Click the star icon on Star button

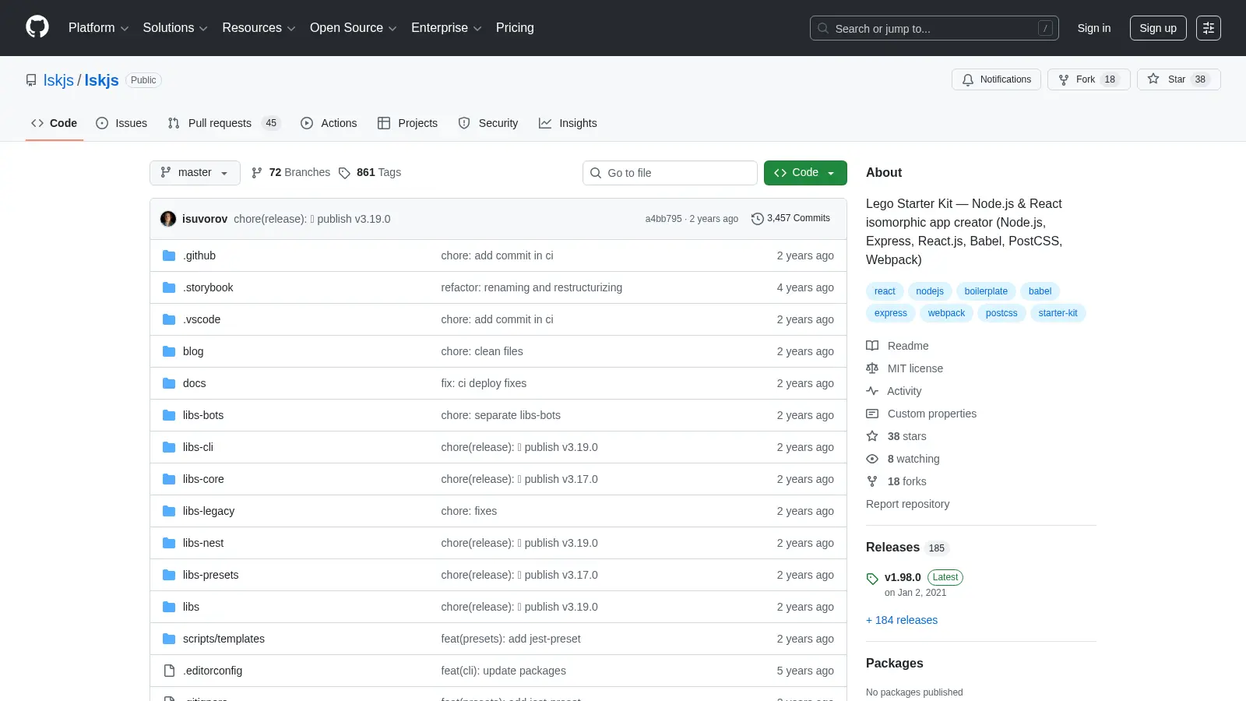(1153, 79)
